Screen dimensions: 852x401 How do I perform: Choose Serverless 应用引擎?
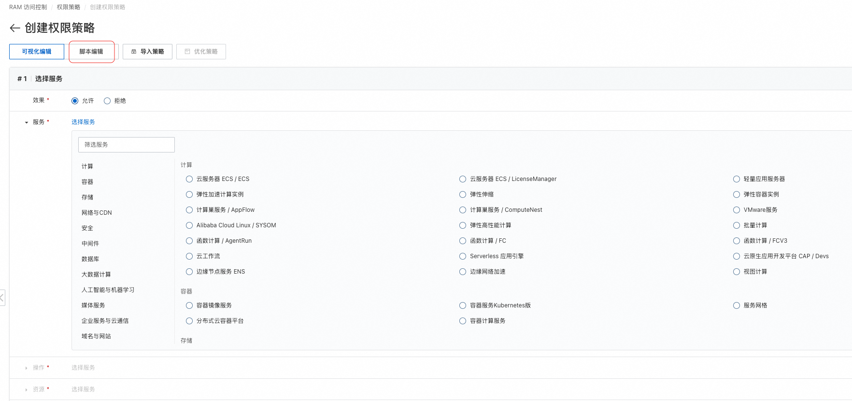click(x=463, y=256)
